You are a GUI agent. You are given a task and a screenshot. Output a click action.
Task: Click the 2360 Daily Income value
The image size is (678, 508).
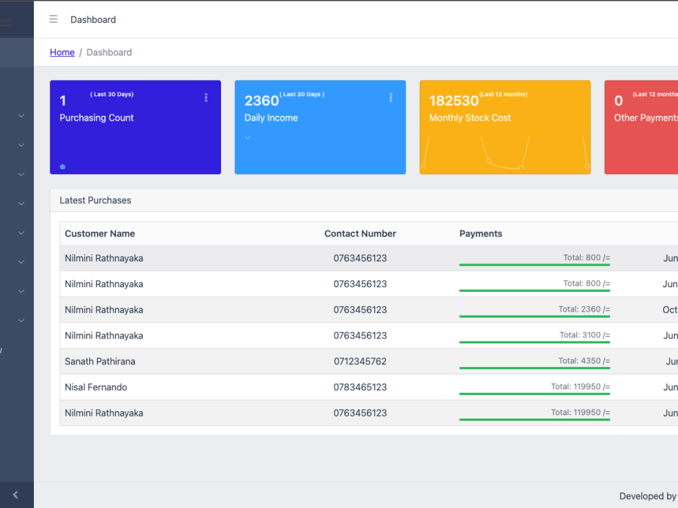(262, 101)
